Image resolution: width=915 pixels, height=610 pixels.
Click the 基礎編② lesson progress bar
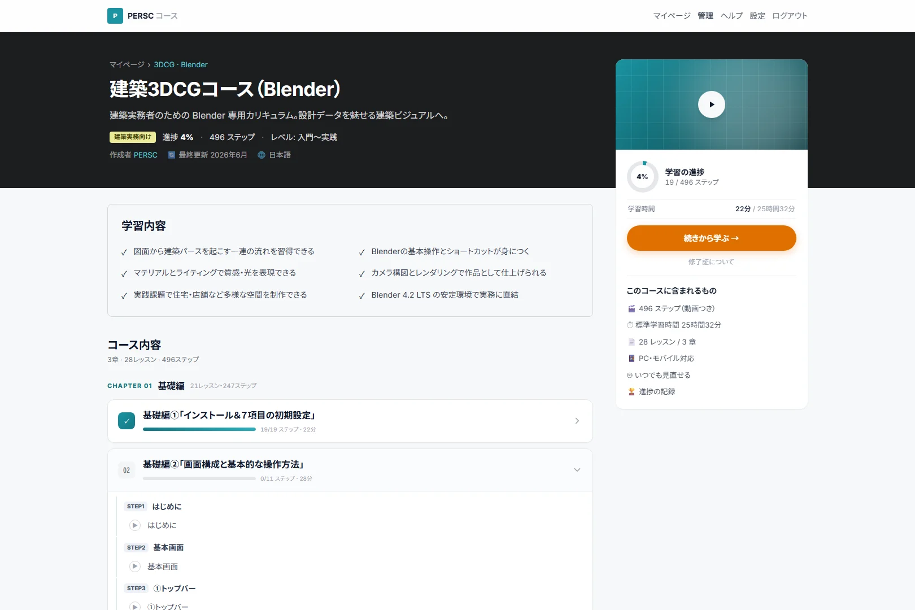pos(199,478)
